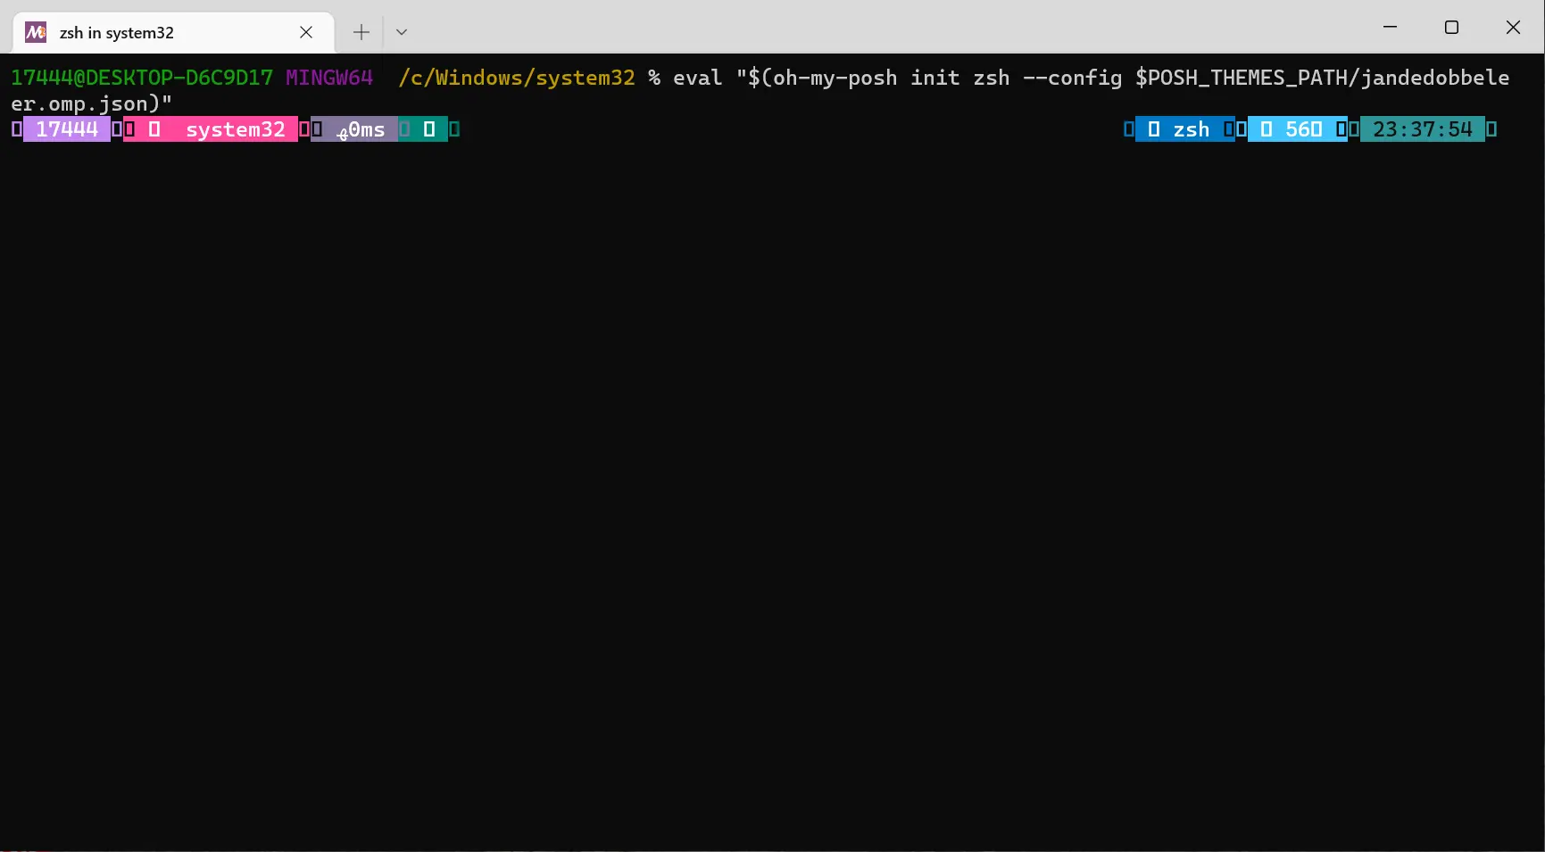Click the 23:37:54 time segment

1423,129
